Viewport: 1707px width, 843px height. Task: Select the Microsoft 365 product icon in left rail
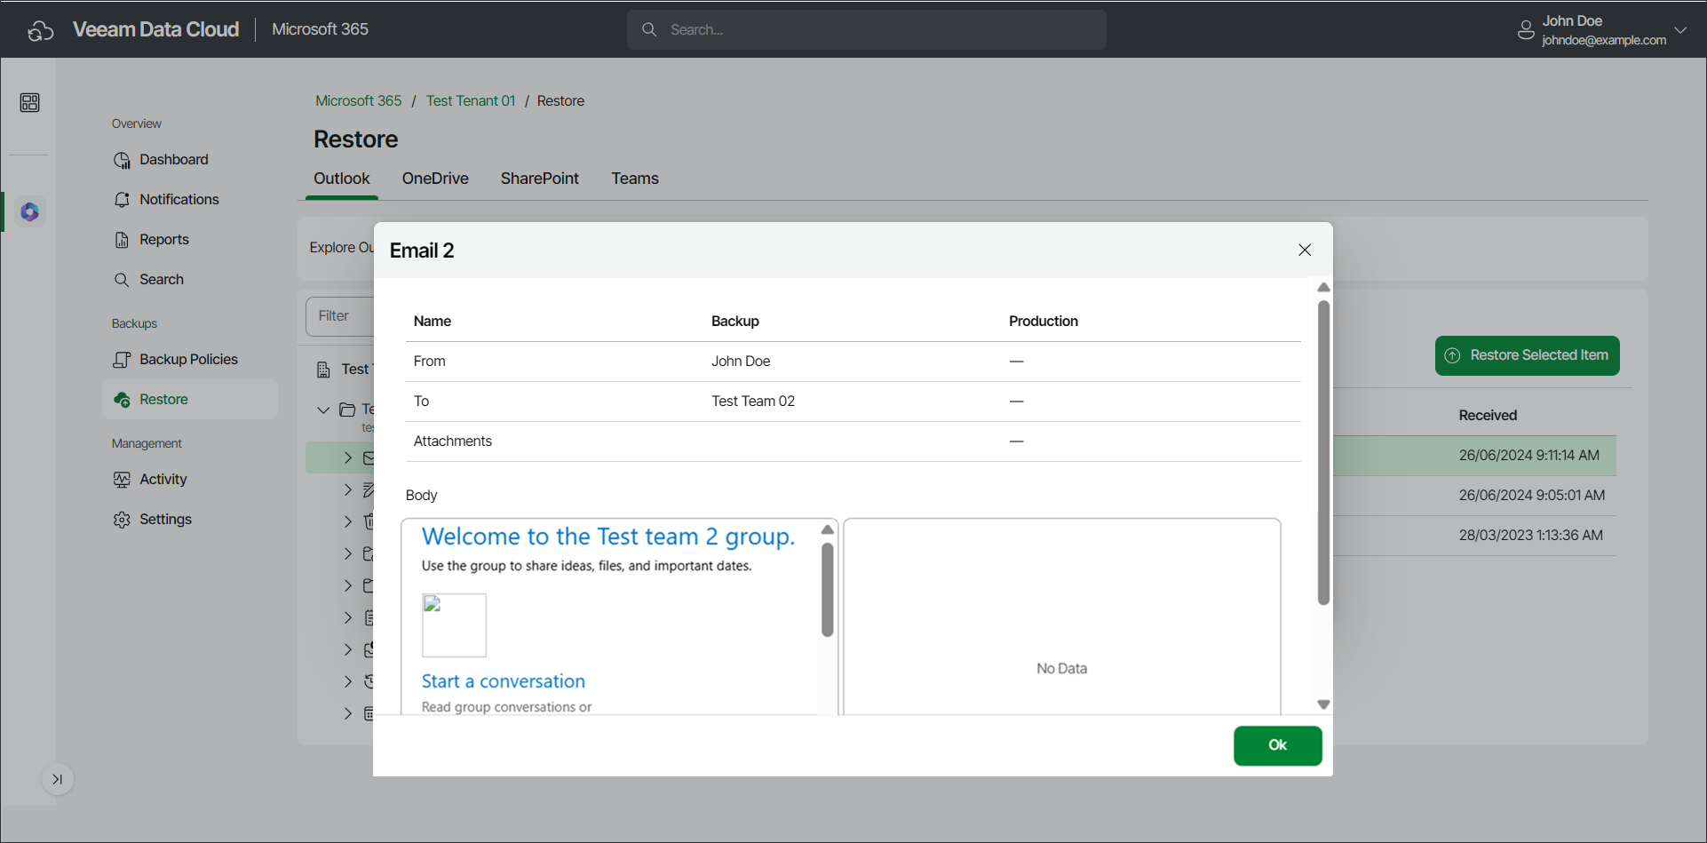tap(30, 211)
